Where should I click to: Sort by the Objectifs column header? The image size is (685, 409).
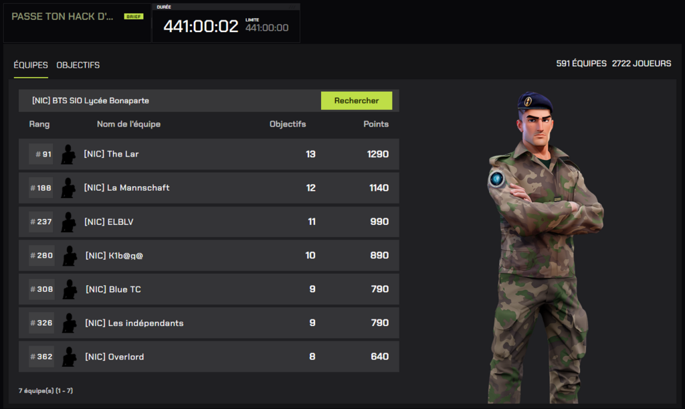click(x=288, y=124)
